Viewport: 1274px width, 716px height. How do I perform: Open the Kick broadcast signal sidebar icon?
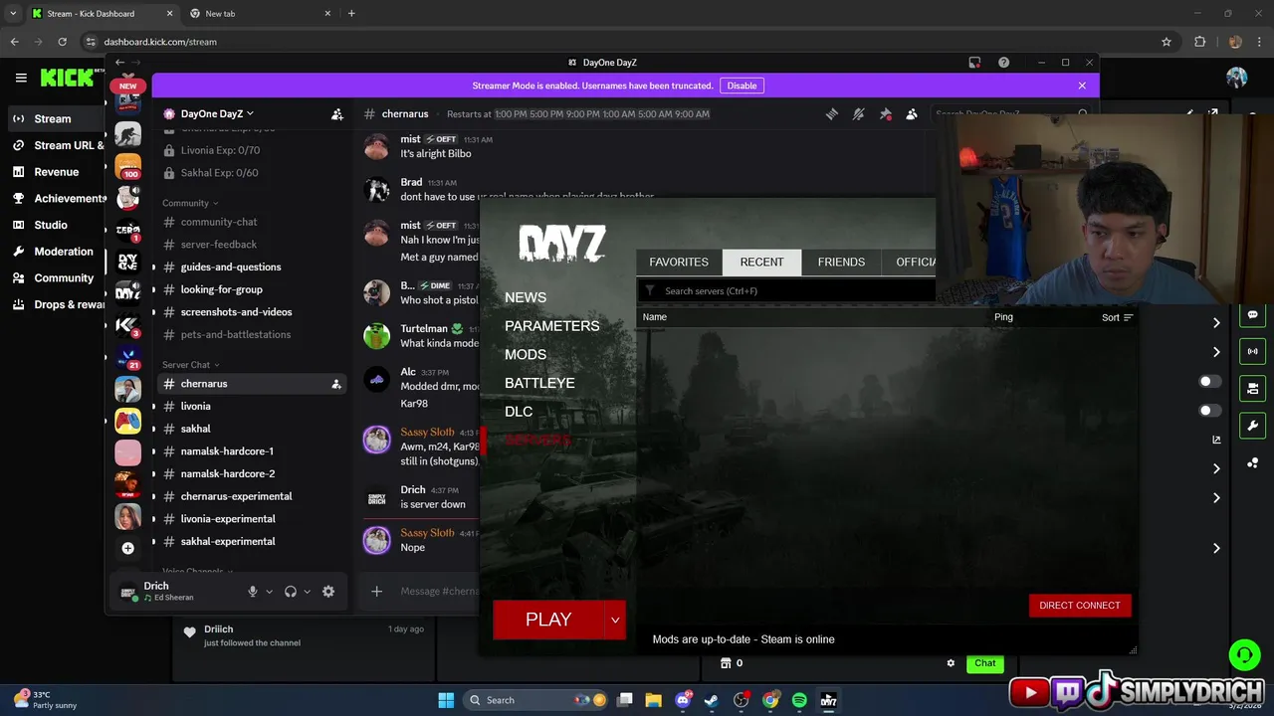click(1252, 351)
